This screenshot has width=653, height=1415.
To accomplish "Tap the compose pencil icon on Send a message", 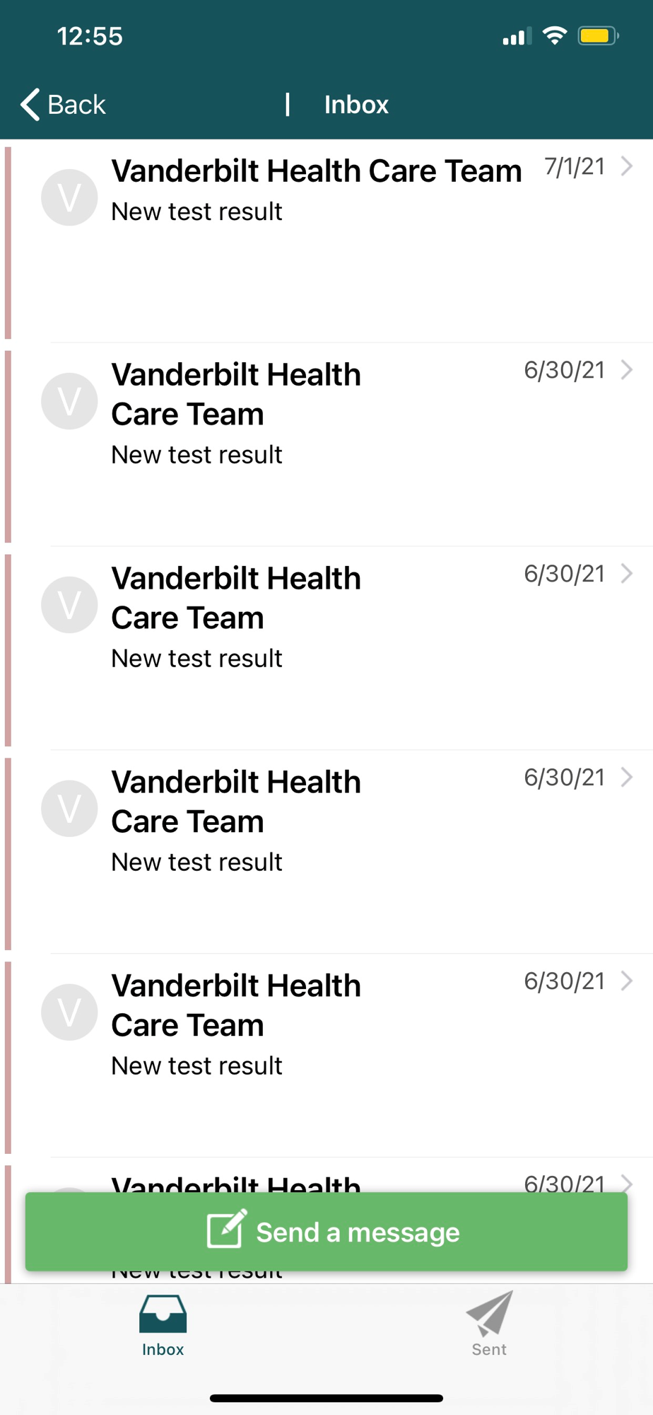I will pyautogui.click(x=226, y=1228).
